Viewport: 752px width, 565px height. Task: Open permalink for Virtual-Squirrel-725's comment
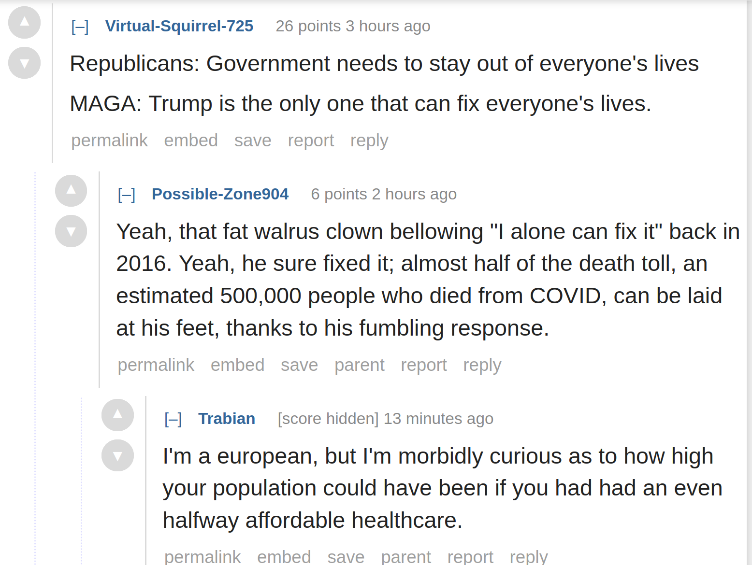tap(110, 141)
